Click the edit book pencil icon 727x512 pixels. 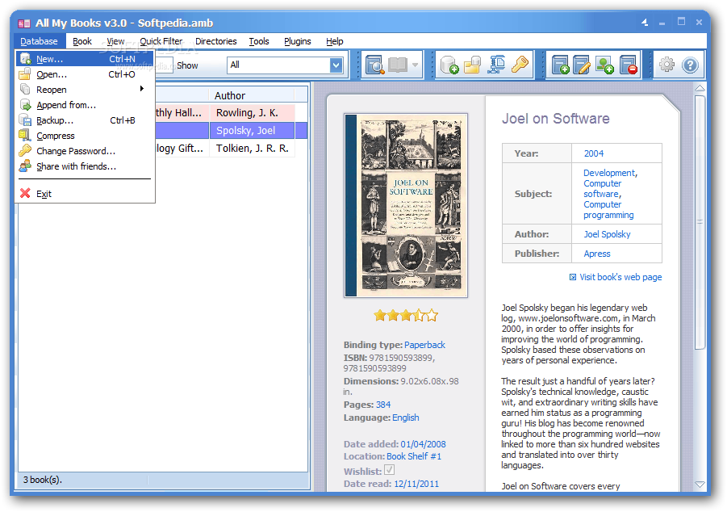[x=582, y=65]
